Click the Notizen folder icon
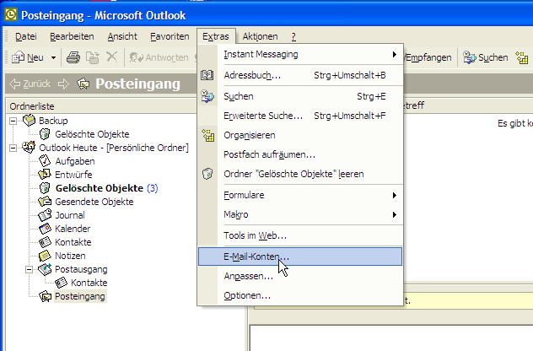 (x=45, y=256)
